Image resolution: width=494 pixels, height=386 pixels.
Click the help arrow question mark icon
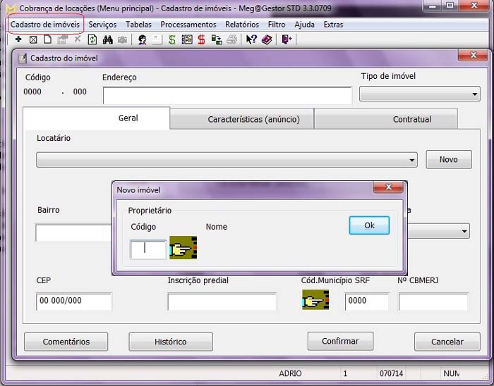[x=252, y=40]
